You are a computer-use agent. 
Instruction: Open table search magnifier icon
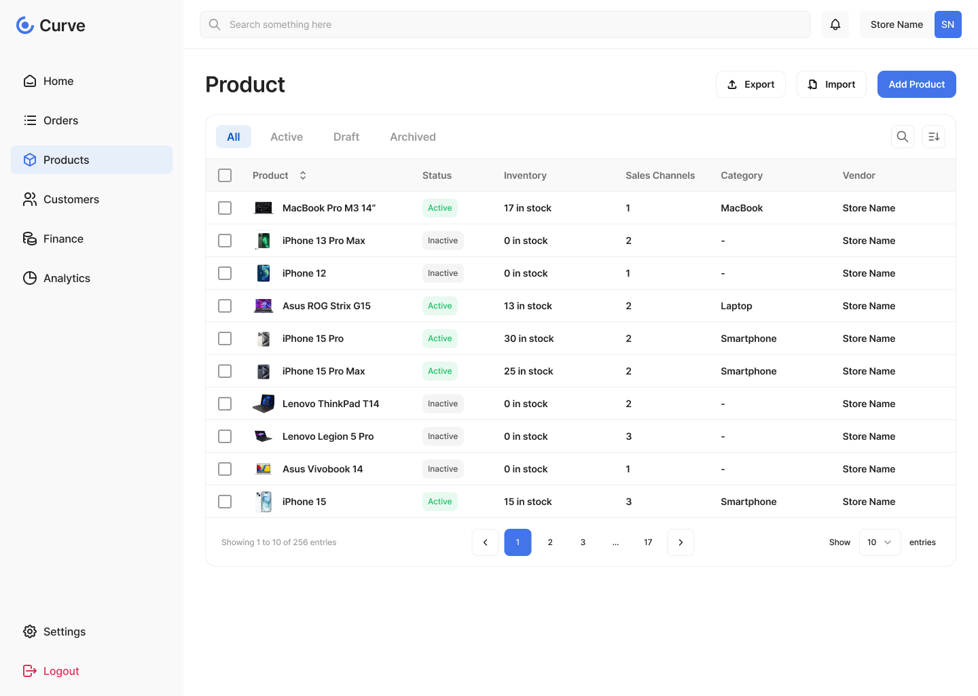tap(903, 137)
